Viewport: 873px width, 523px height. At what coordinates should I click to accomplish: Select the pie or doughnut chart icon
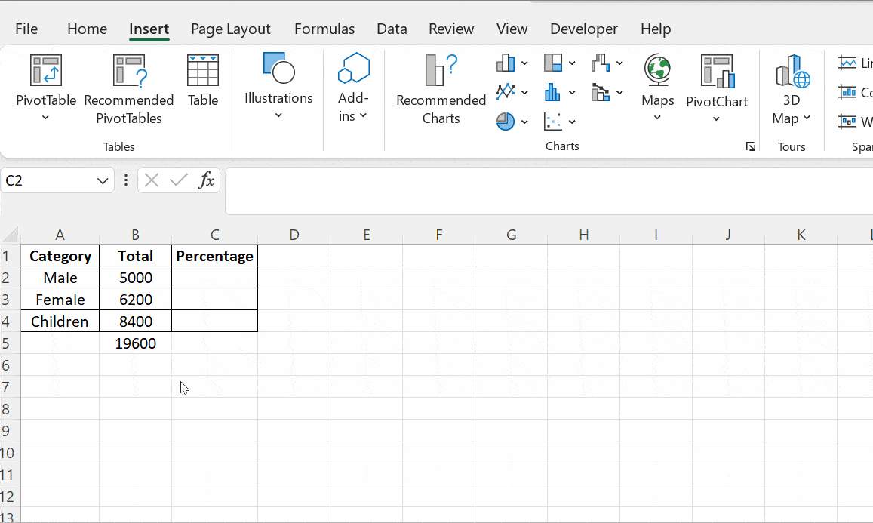coord(506,121)
